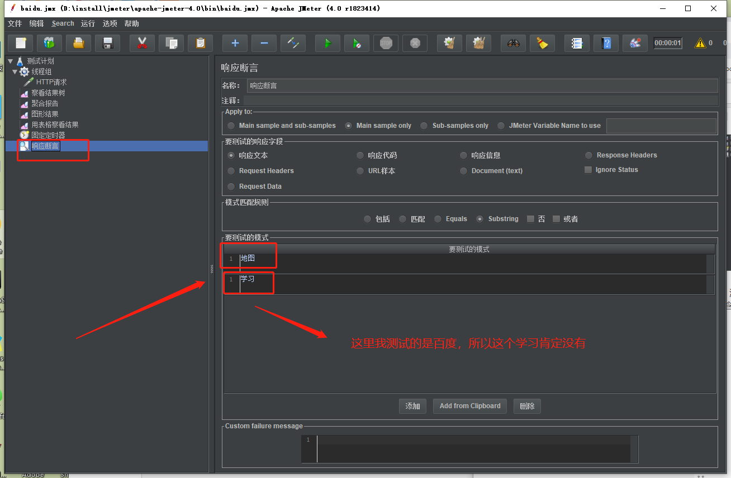Click the 名称 name input field
The image size is (731, 478).
coord(482,85)
